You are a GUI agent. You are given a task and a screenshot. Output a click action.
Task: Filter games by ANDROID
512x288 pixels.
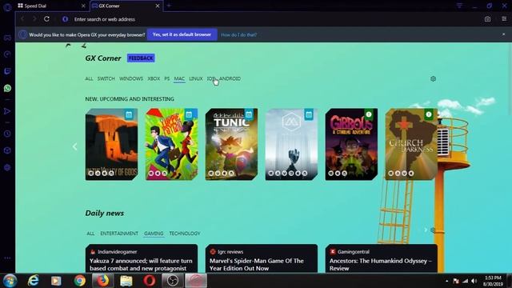(x=230, y=78)
